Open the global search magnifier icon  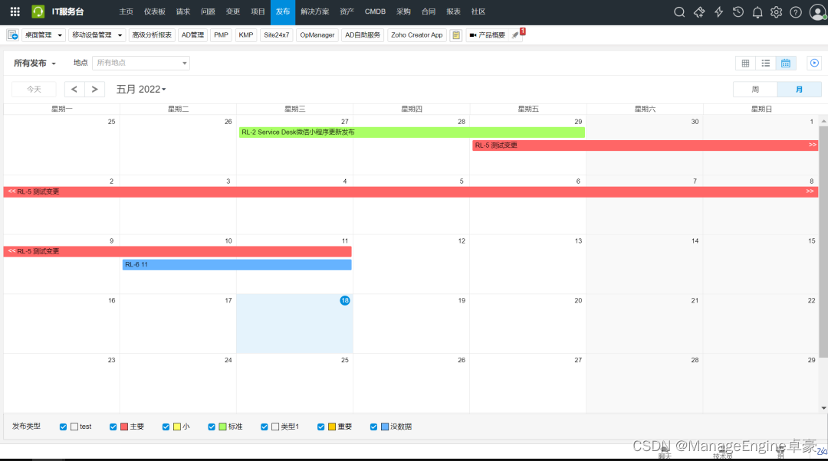click(x=679, y=11)
